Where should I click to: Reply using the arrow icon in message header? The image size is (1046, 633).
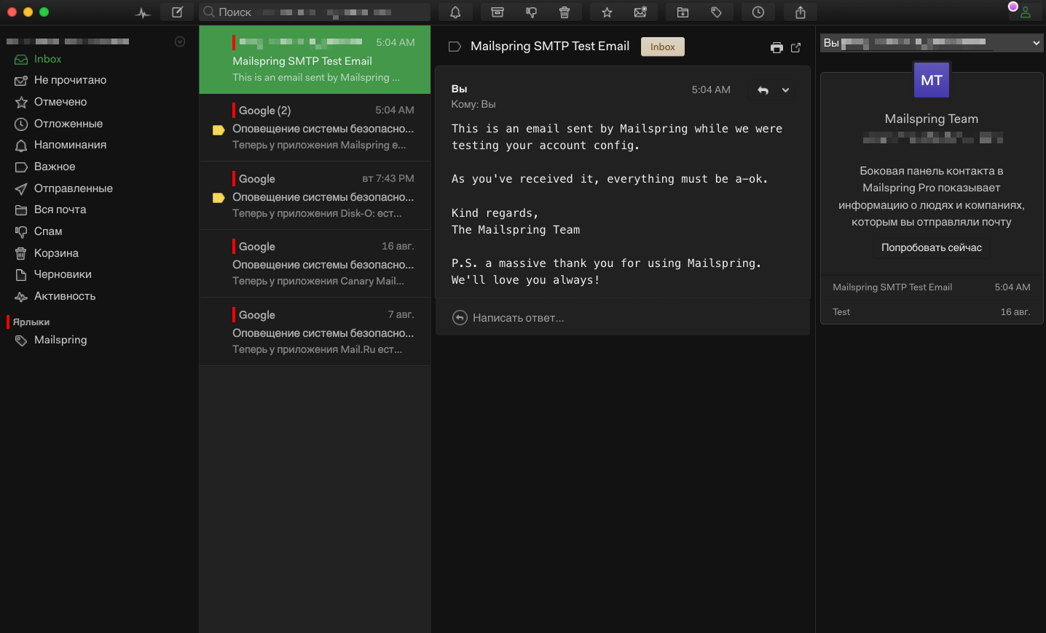coord(763,90)
